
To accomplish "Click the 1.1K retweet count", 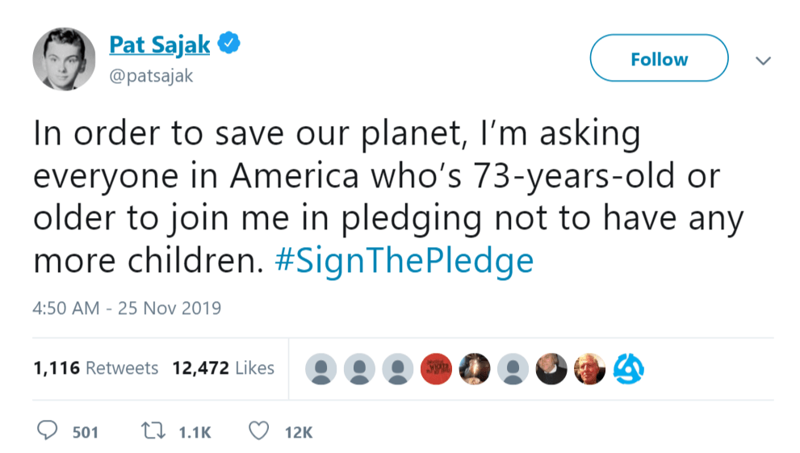I will pyautogui.click(x=195, y=433).
